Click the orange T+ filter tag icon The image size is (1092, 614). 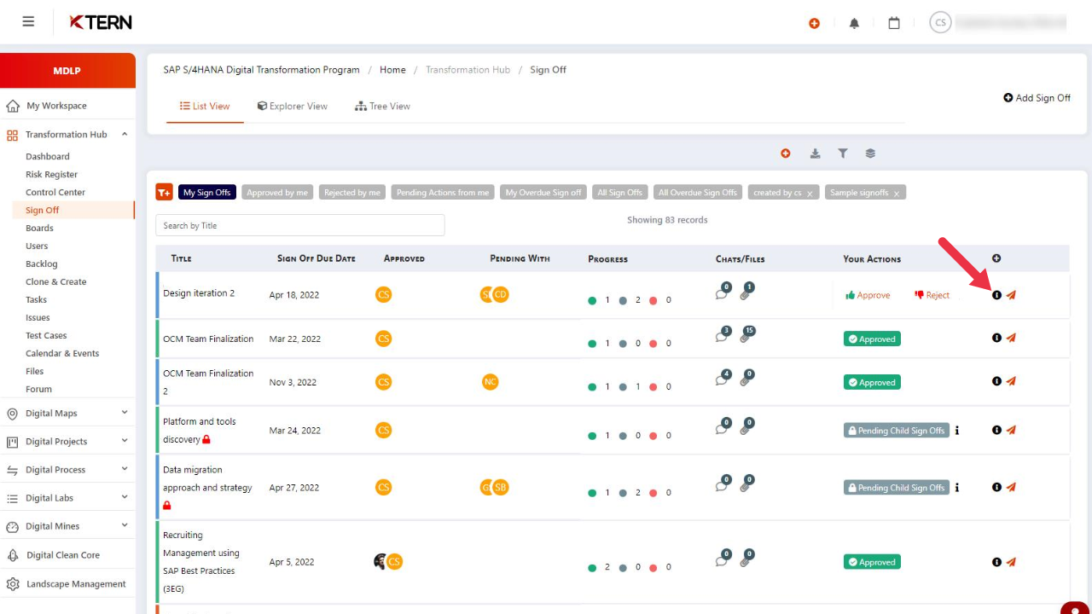[x=164, y=192]
